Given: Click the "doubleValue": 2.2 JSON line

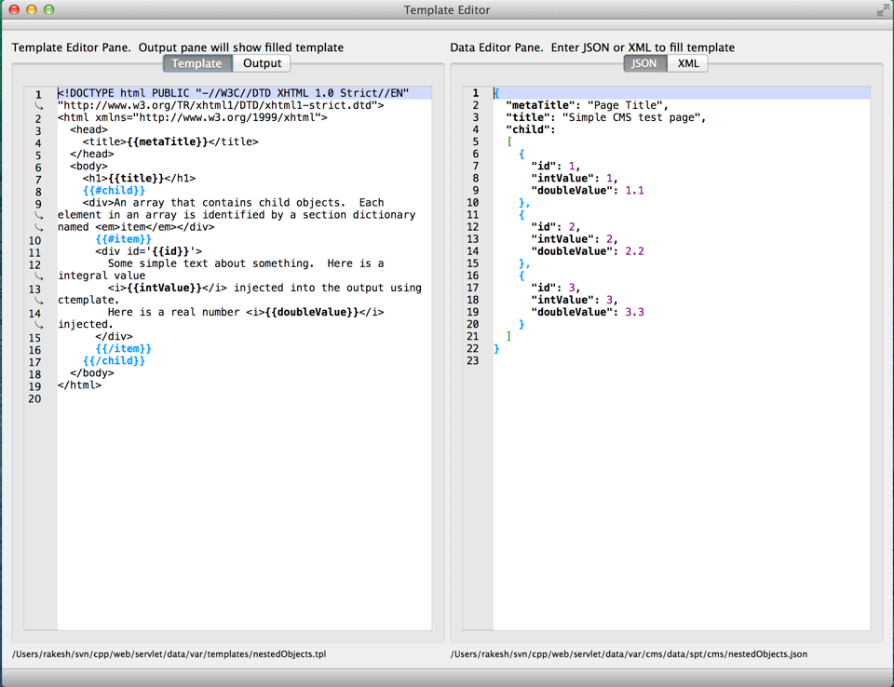Looking at the screenshot, I should pyautogui.click(x=588, y=250).
